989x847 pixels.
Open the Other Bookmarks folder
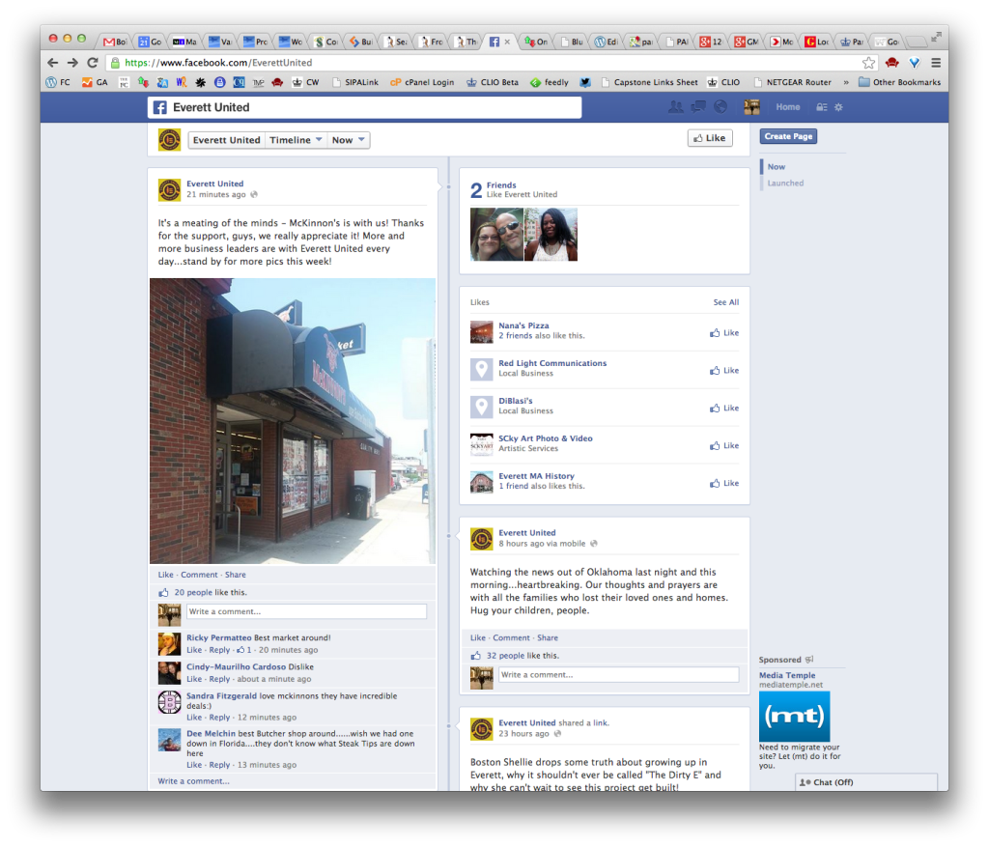coord(899,82)
